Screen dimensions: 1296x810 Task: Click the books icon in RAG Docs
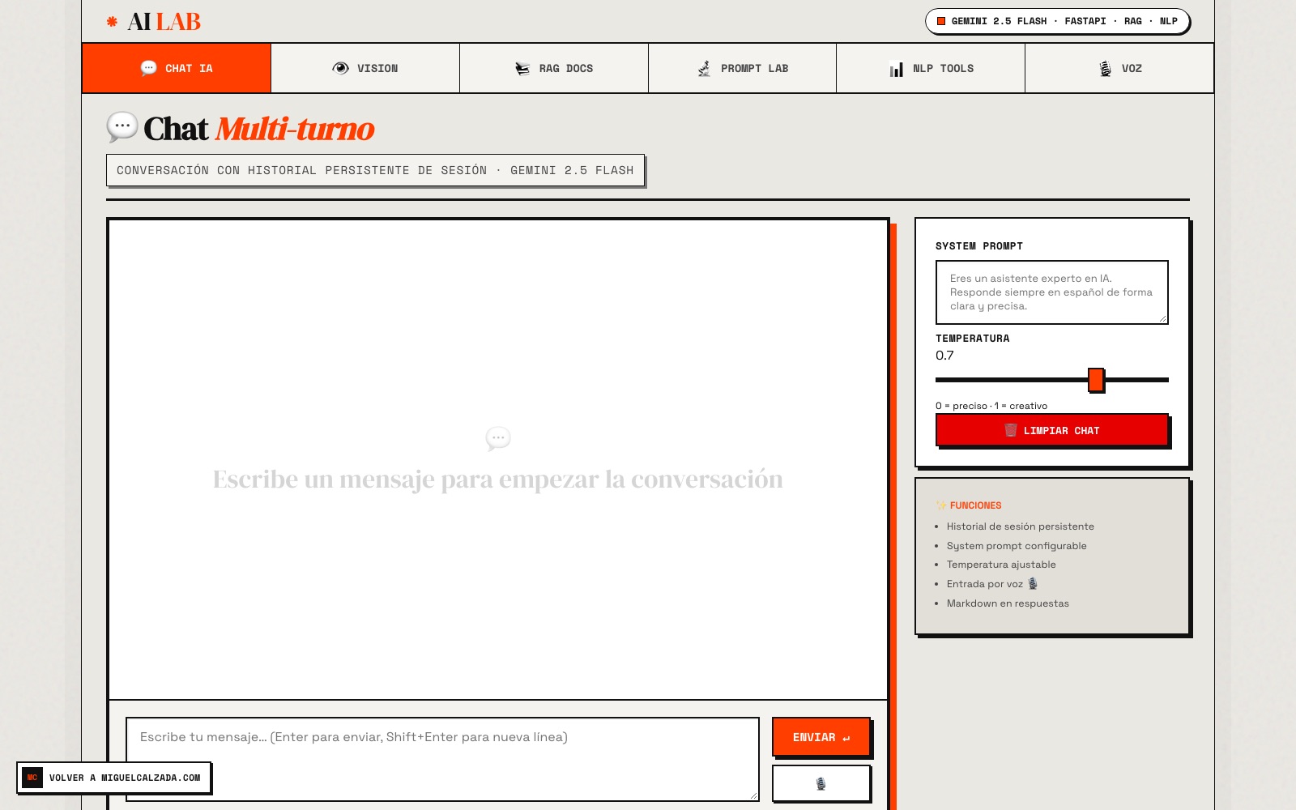click(522, 69)
